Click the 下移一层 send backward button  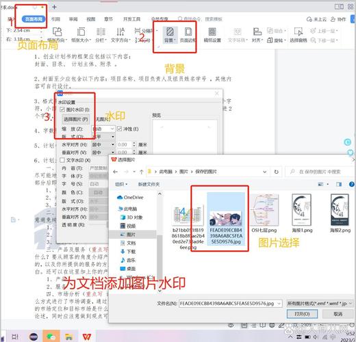click(x=324, y=40)
